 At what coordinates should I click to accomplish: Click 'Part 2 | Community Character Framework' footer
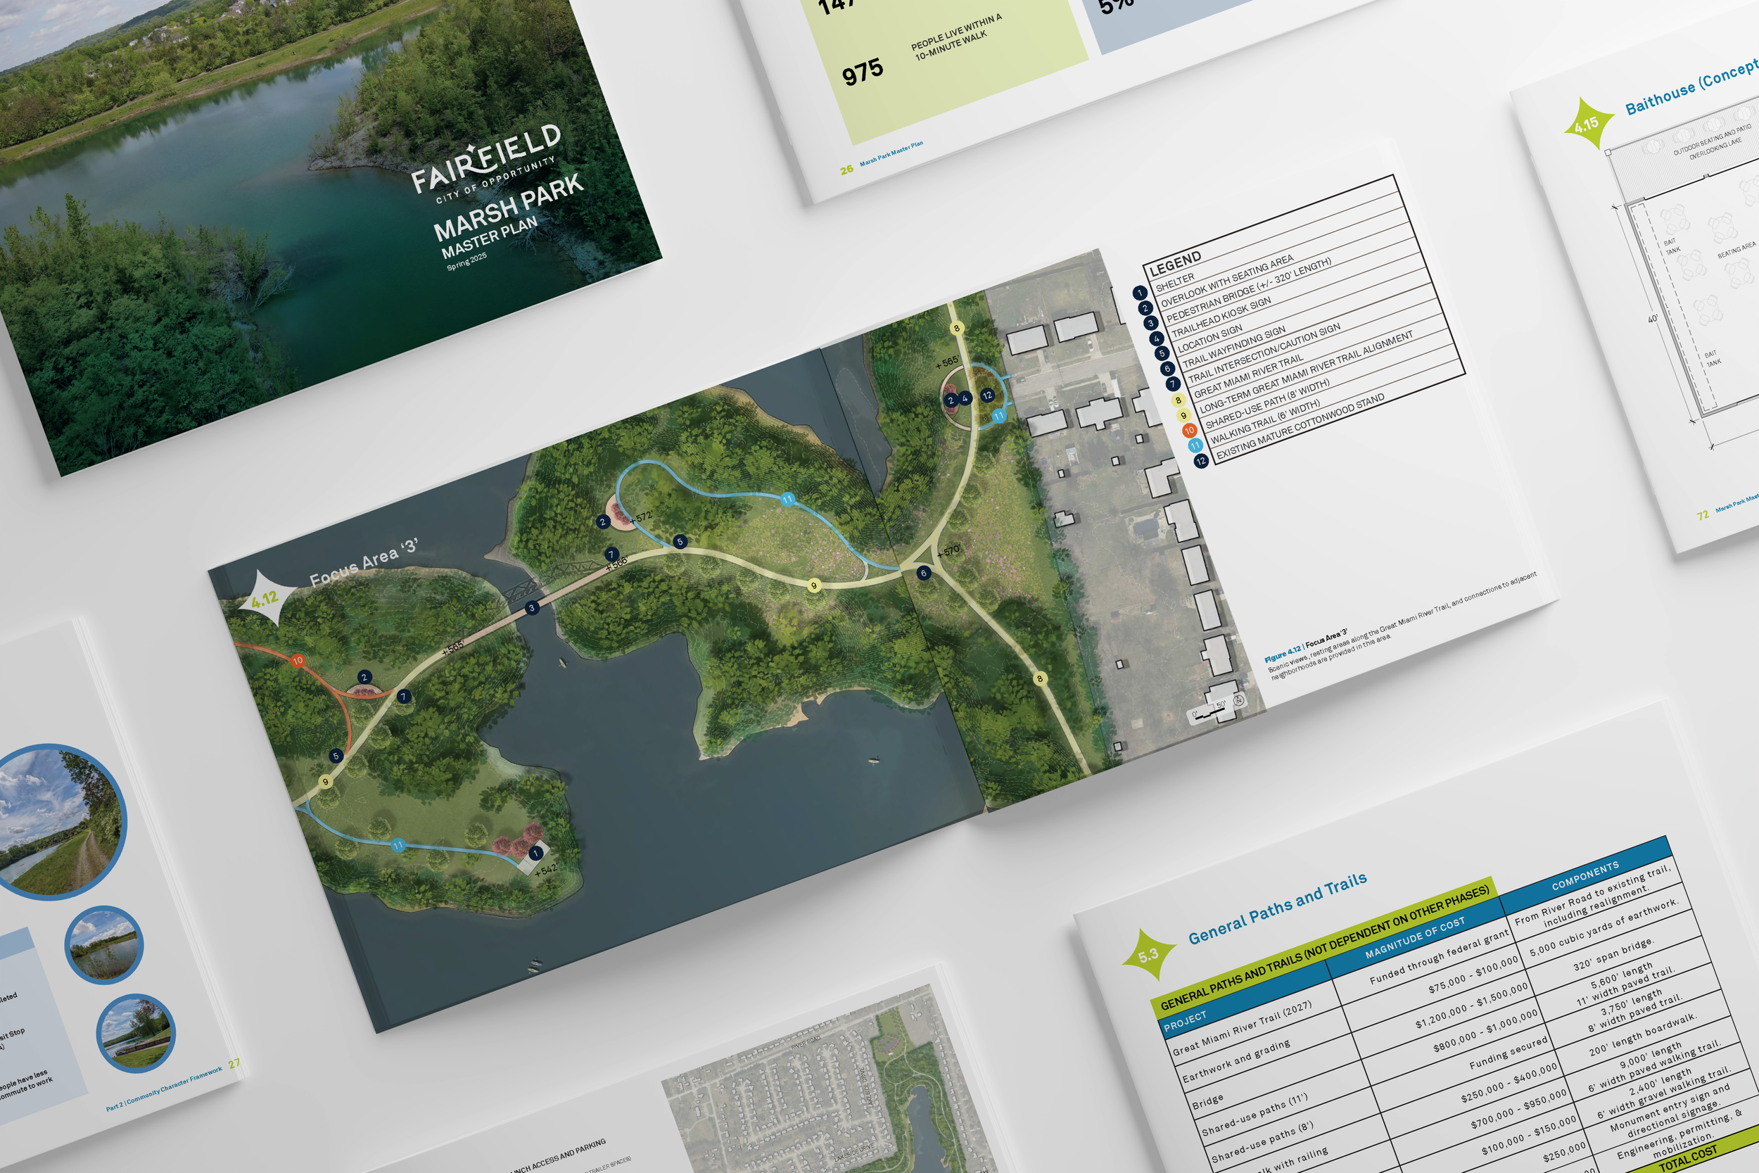click(164, 1089)
